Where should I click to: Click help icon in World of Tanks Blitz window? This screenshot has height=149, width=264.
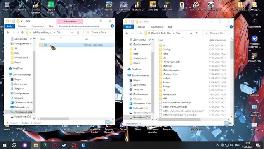pos(231,27)
